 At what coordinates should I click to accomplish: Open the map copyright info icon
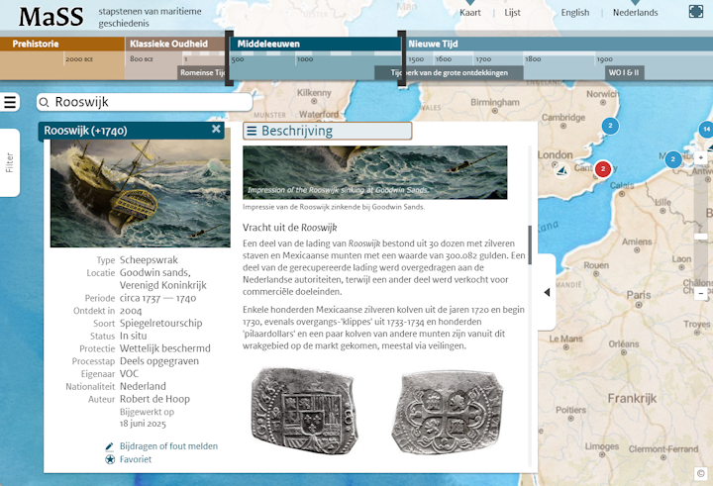[701, 473]
